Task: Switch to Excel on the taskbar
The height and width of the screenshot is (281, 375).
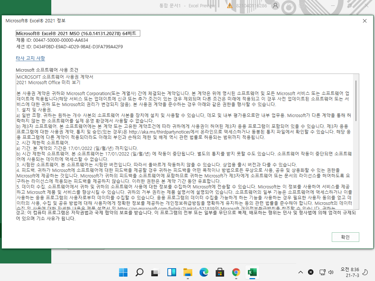Action: [x=252, y=272]
